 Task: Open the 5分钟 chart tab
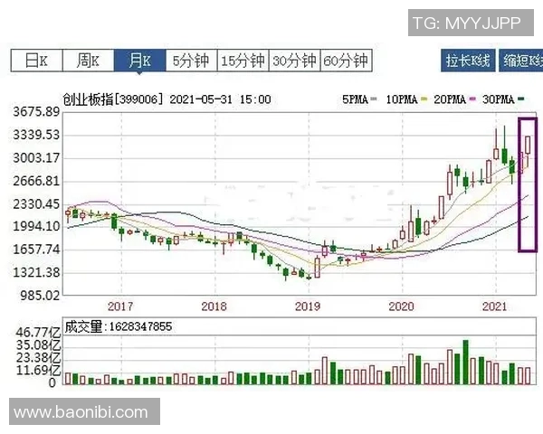click(x=191, y=61)
